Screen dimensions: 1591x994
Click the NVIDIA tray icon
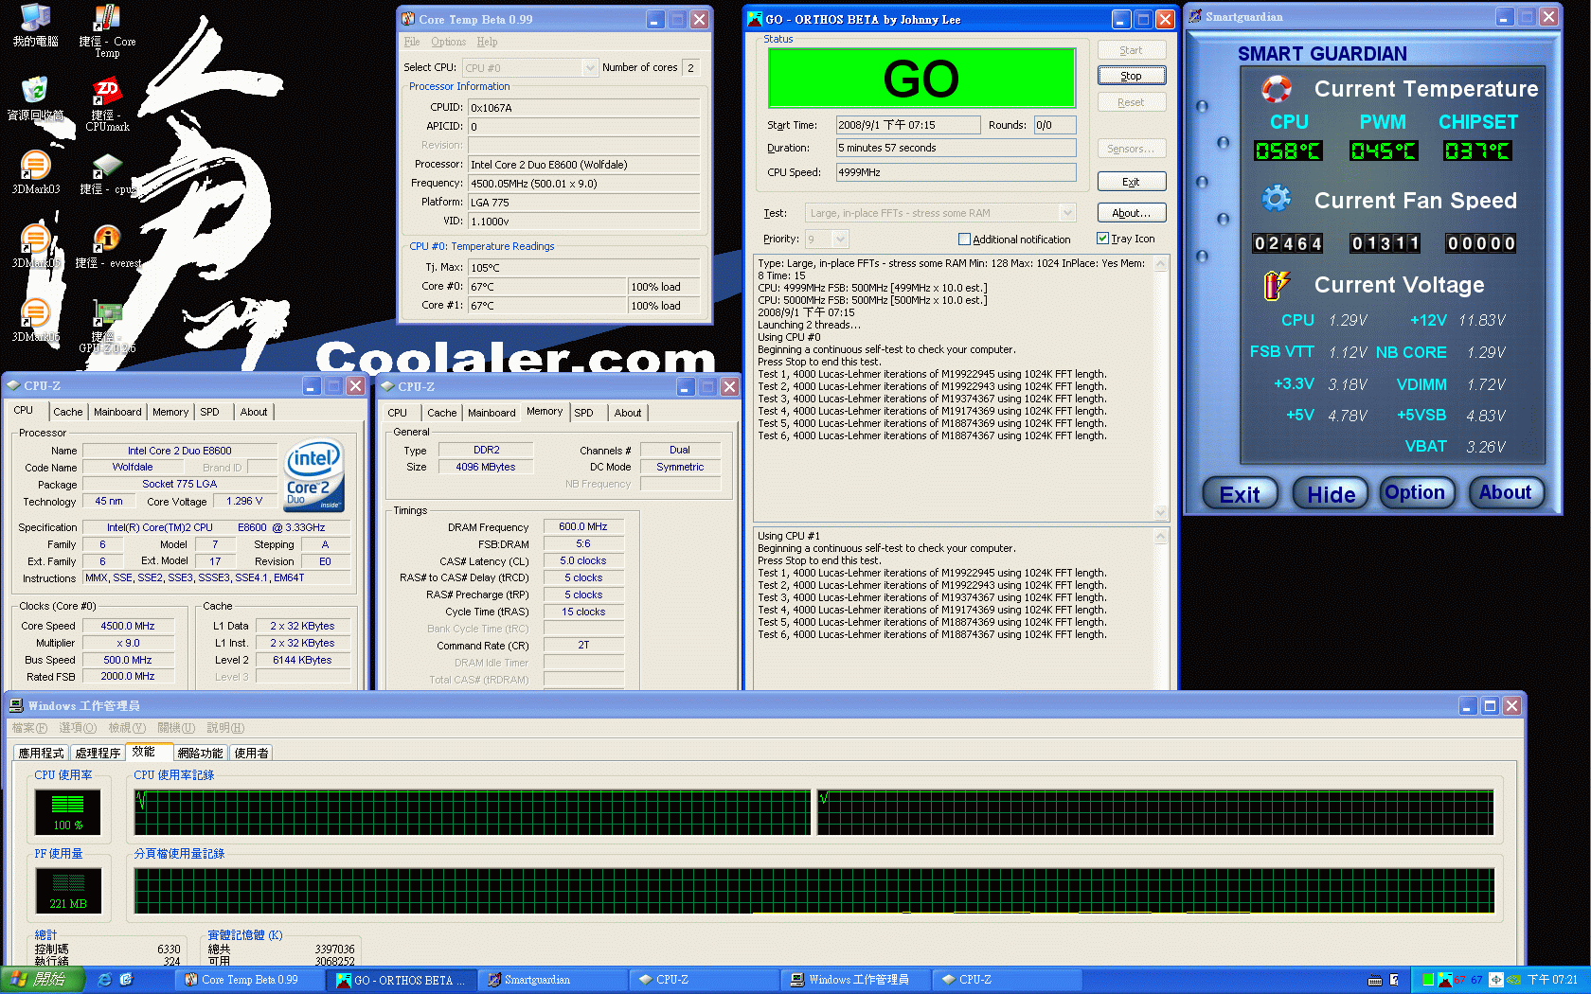click(x=1513, y=980)
